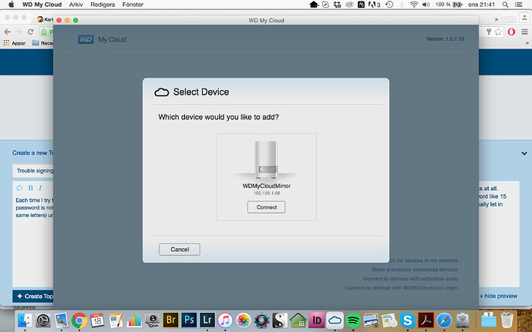The image size is (532, 332).
Task: Bookmark the page with Chrome's star icon
Action: [x=498, y=32]
